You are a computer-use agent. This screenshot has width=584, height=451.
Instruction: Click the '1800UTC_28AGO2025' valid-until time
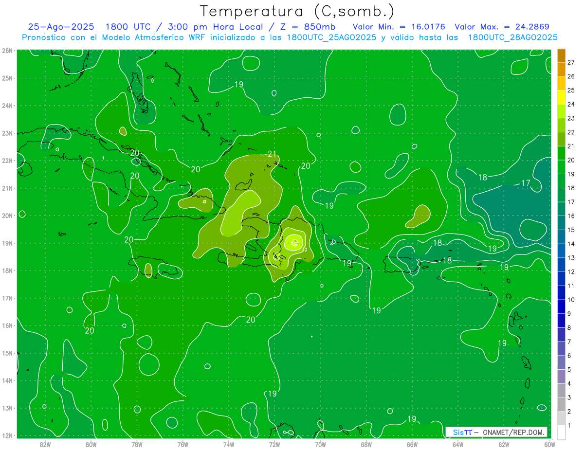(512, 37)
